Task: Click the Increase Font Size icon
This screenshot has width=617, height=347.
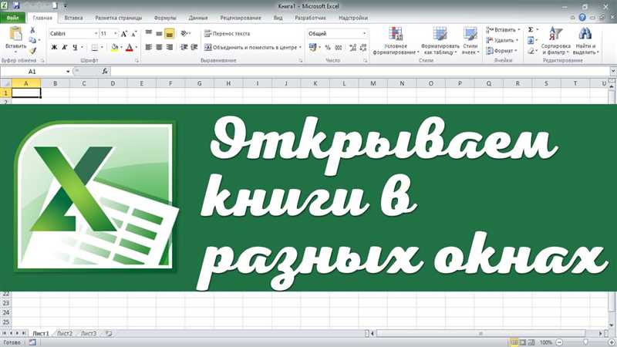Action: [124, 34]
